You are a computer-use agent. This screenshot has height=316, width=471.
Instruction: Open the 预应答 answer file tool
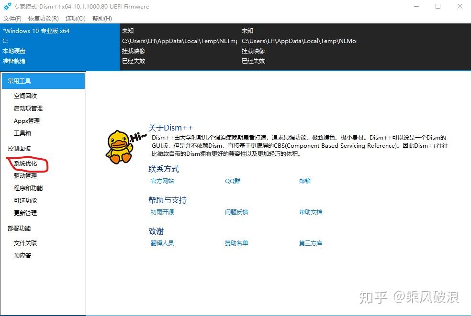click(x=22, y=255)
